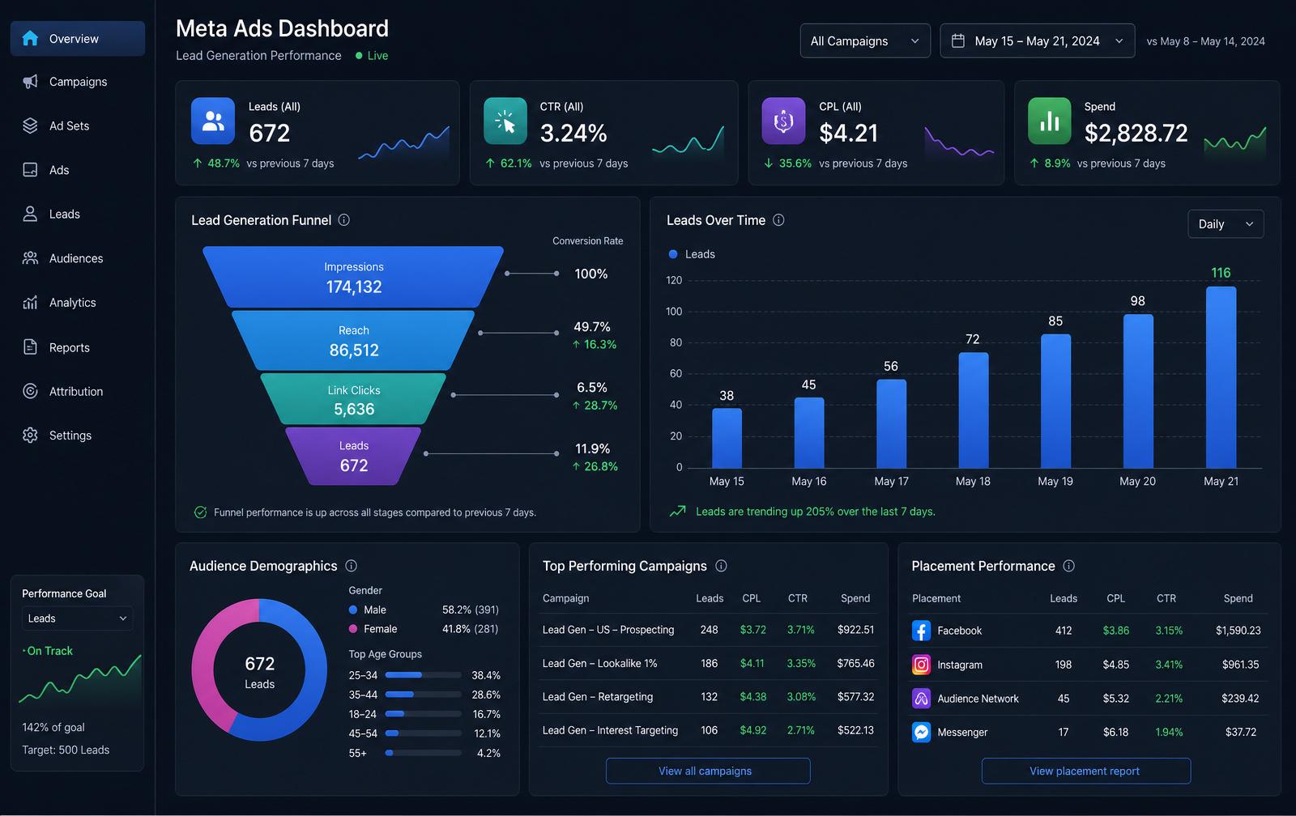This screenshot has width=1296, height=816.
Task: Click info icon beside Leads Over Time
Action: click(x=778, y=220)
